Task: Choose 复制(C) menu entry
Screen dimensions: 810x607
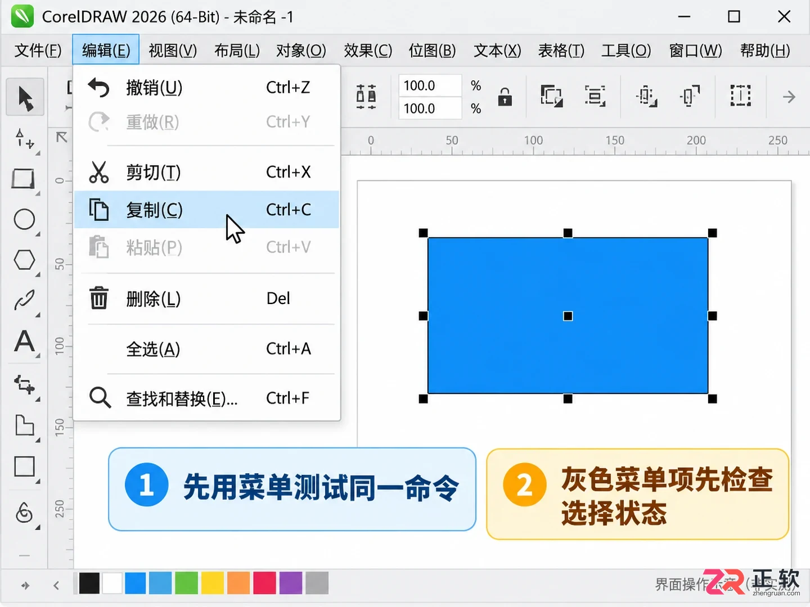Action: point(206,210)
